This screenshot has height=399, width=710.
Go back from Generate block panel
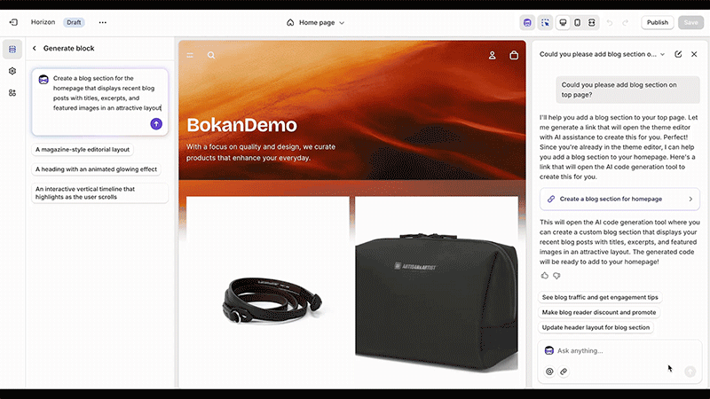click(x=35, y=49)
